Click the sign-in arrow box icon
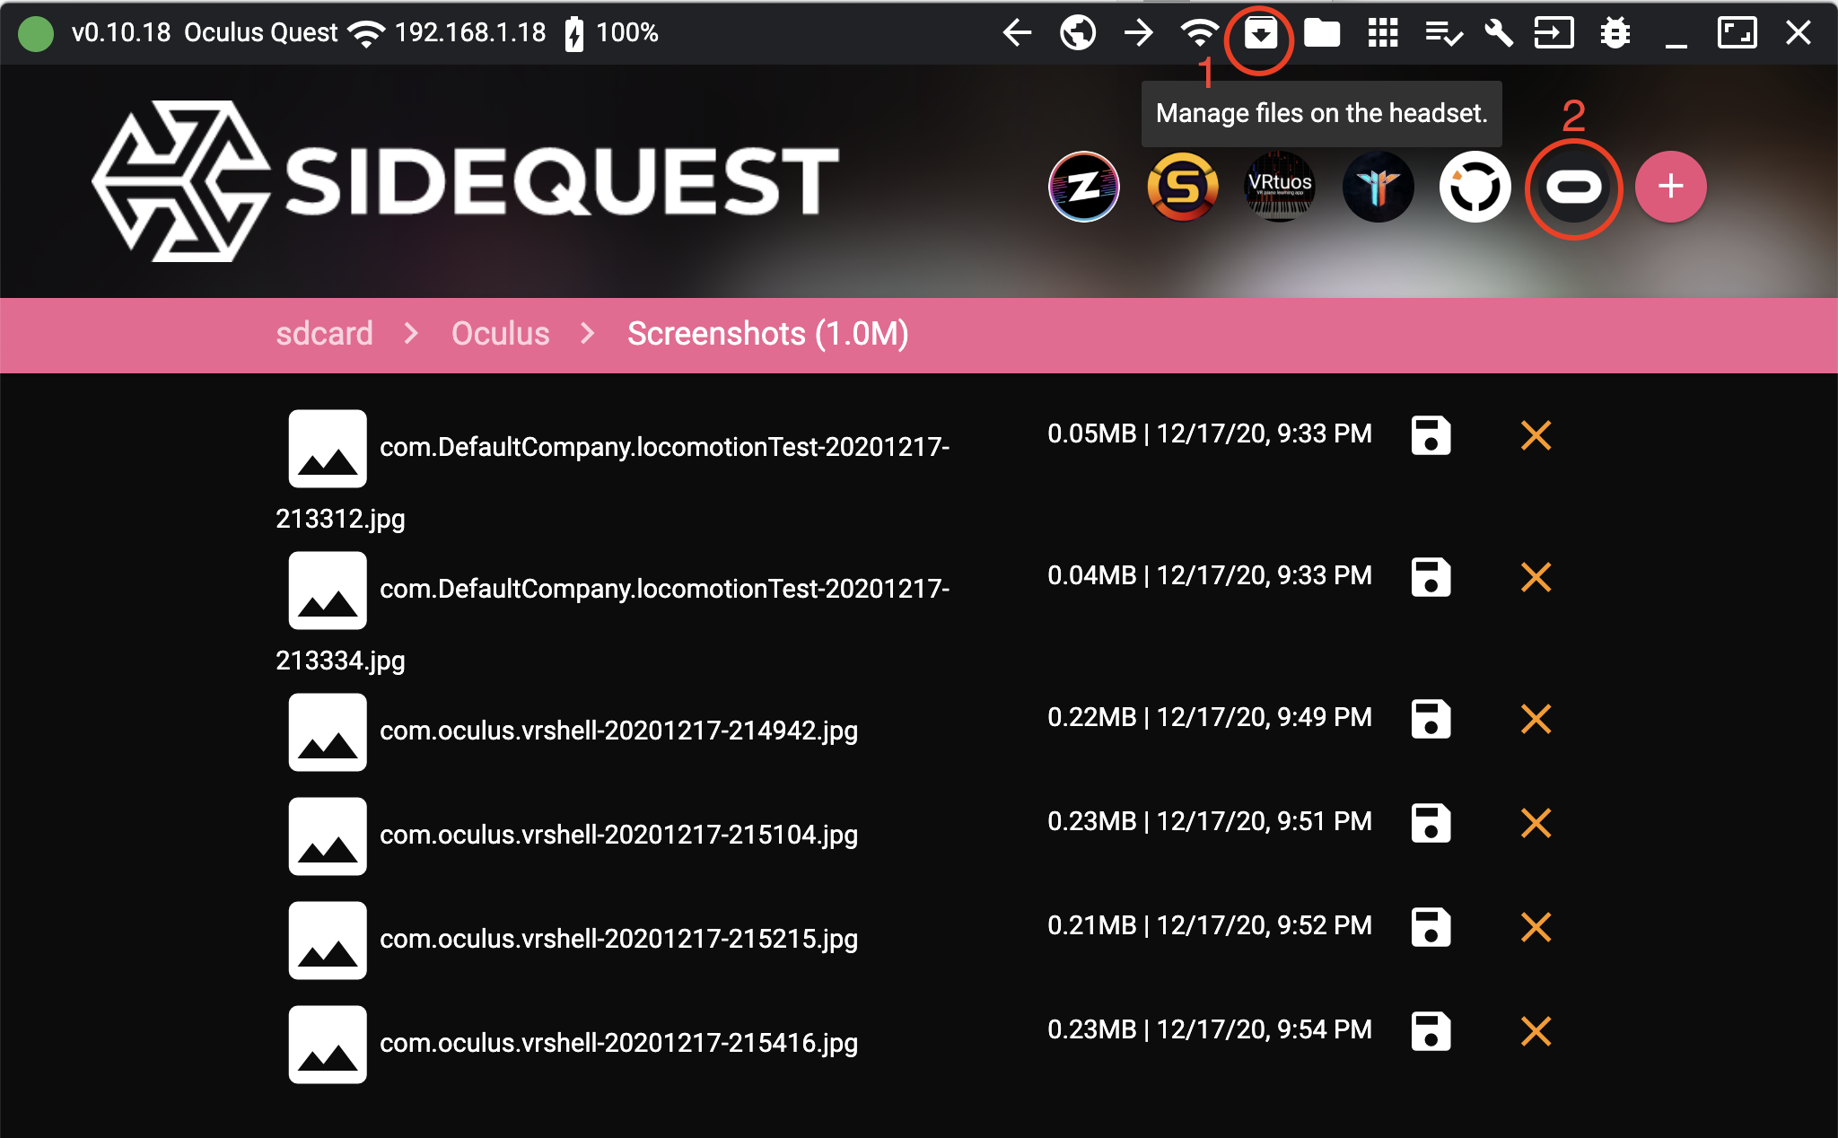This screenshot has height=1138, width=1838. point(1554,33)
